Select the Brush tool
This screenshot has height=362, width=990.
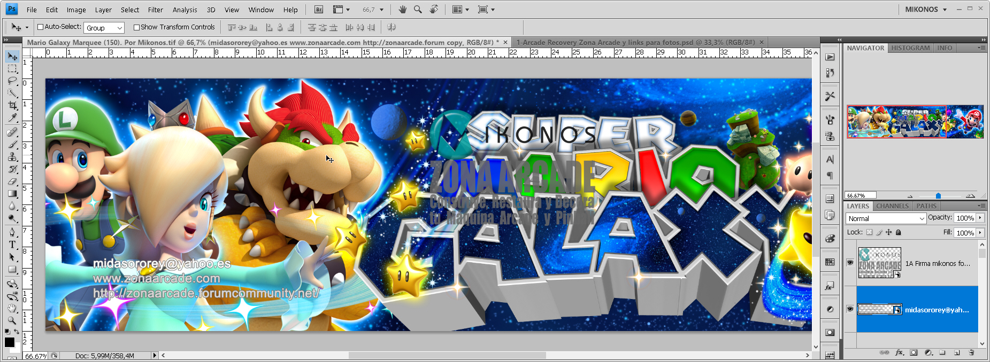(12, 144)
